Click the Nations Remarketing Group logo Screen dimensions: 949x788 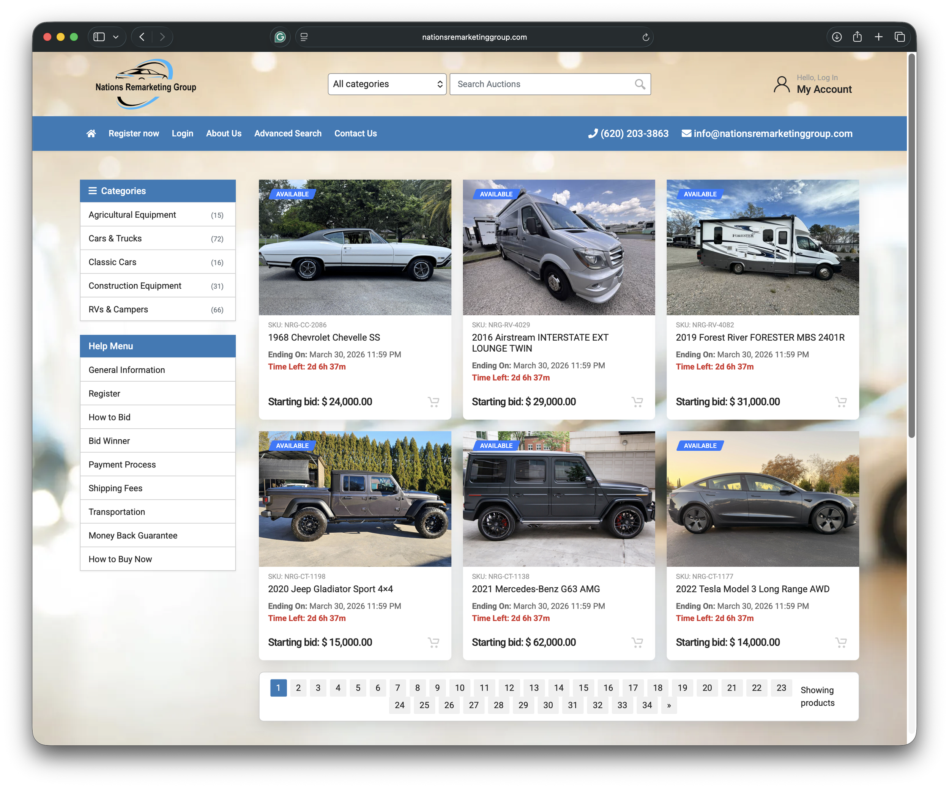pos(145,84)
